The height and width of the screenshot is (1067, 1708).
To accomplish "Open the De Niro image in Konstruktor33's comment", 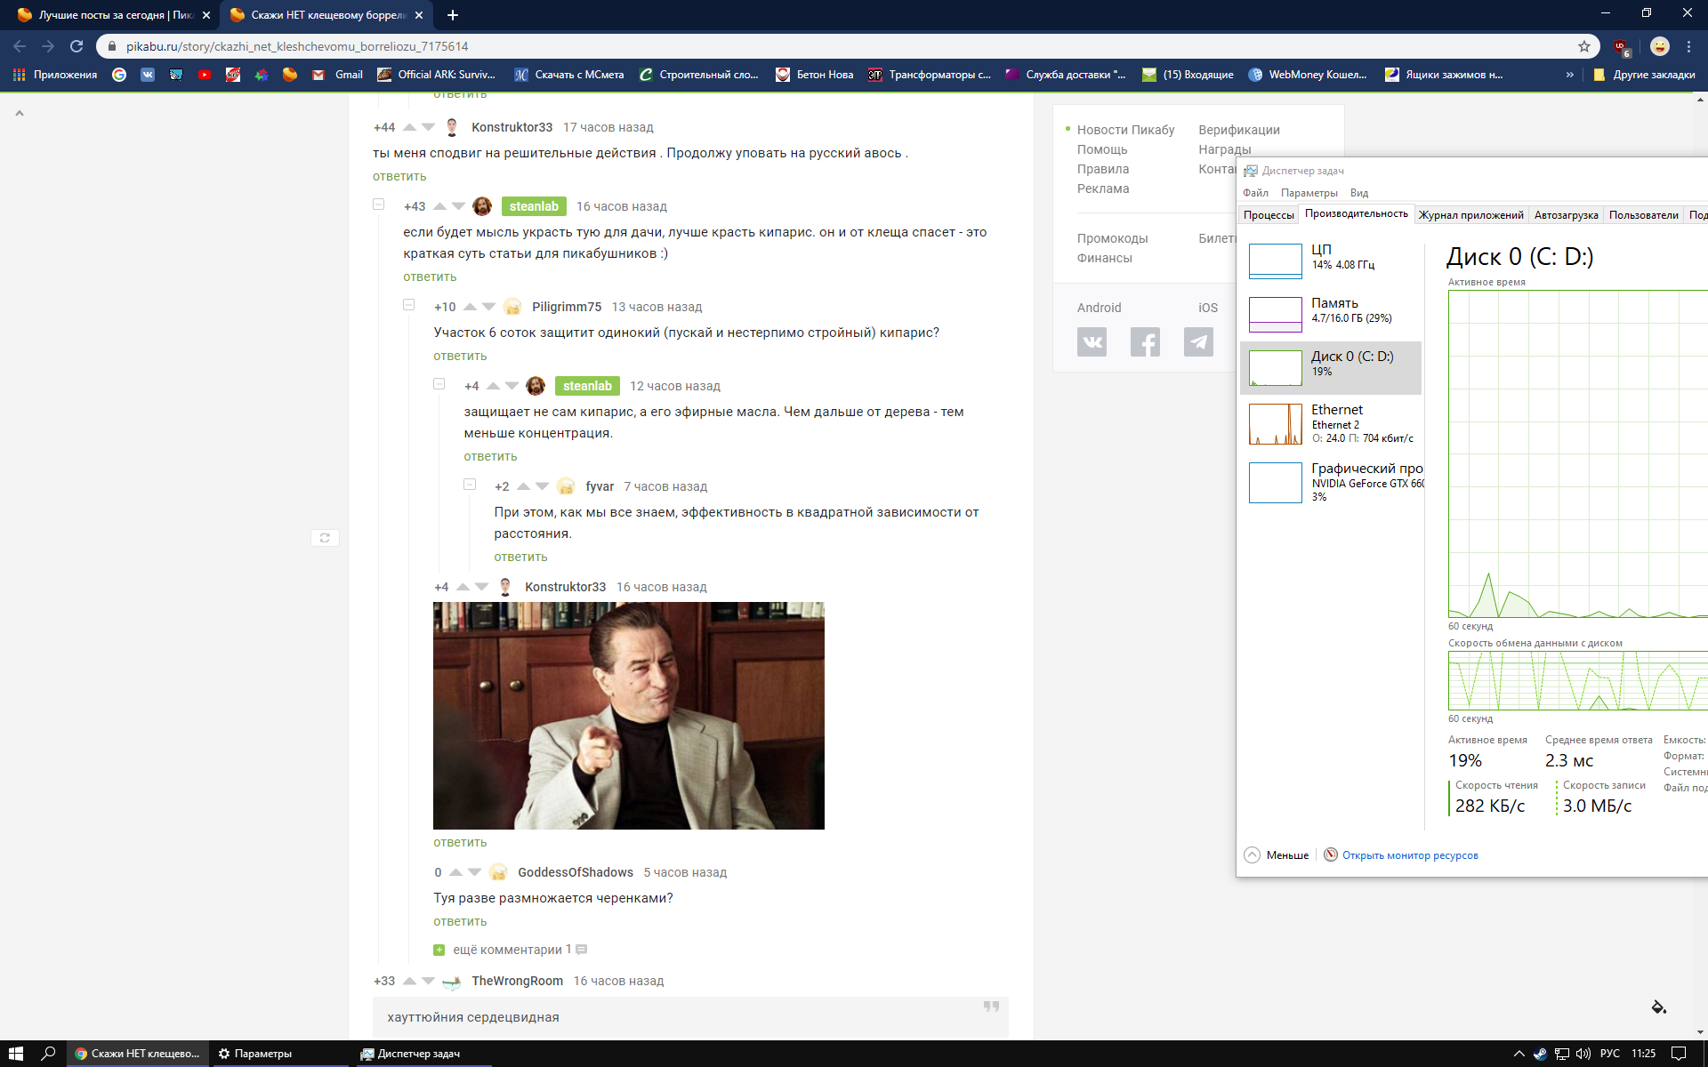I will (628, 716).
